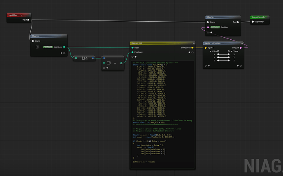Click the yellow OutPosition output pin
Screen dimensions: 283x176
point(192,47)
